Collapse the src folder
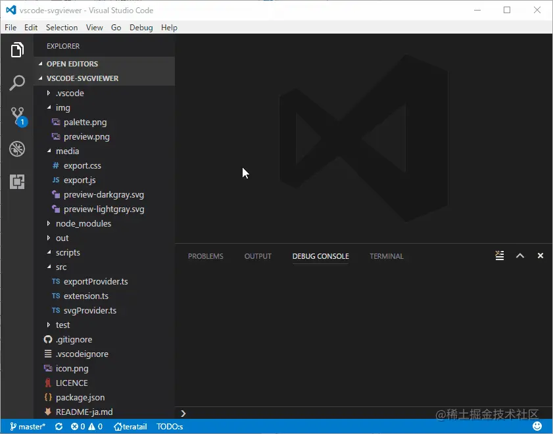This screenshot has height=434, width=553. (105, 267)
